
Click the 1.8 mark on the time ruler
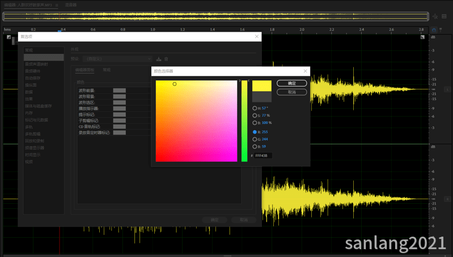272,29
